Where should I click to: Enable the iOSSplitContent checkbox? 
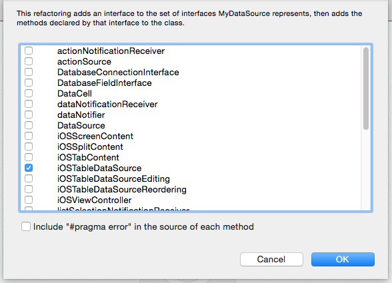[x=29, y=146]
